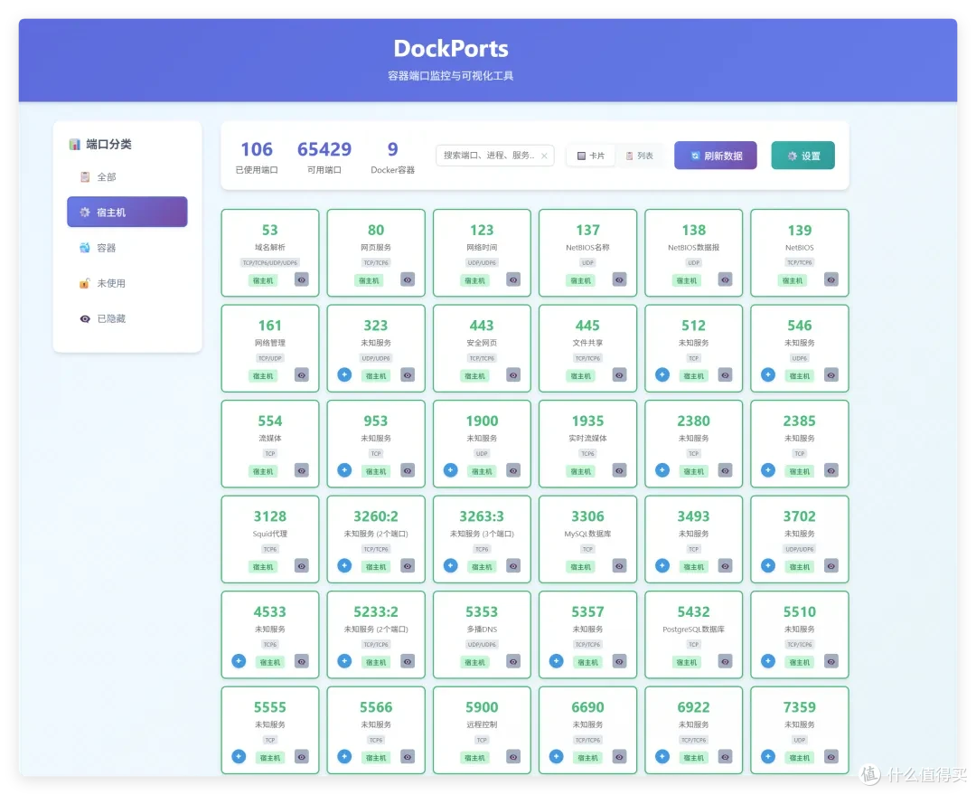Hide port 137 NetBIOS名称 via eye icon
976x795 pixels.
coord(619,279)
